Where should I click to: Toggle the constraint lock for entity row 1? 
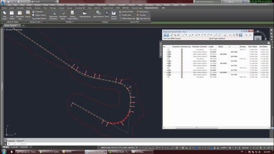click(x=182, y=50)
